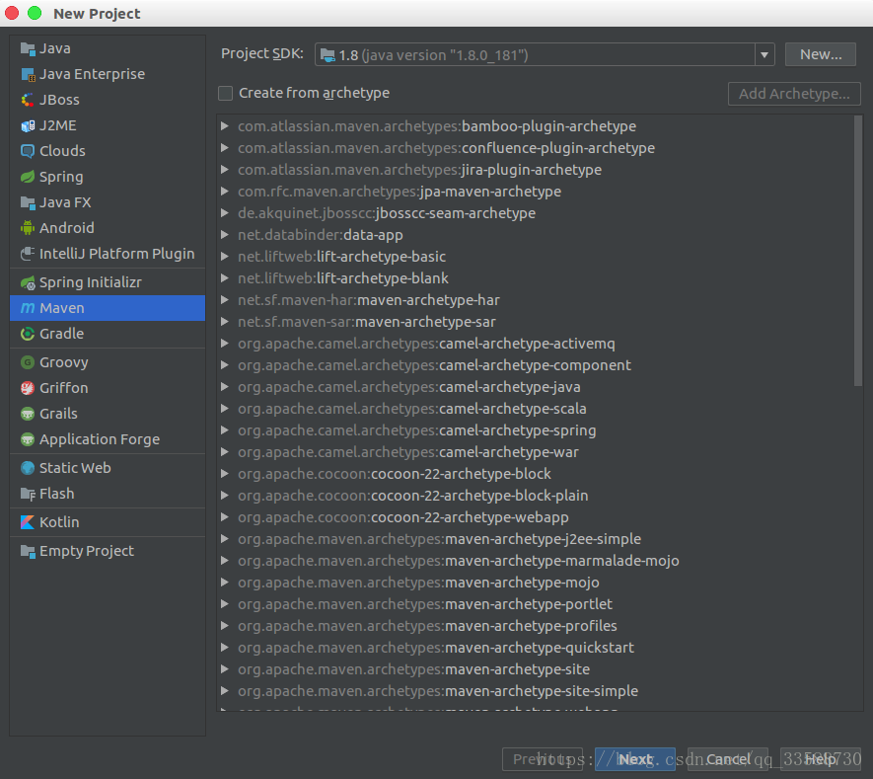The height and width of the screenshot is (779, 873).
Task: Click the Add Archetype... button
Action: coord(794,94)
